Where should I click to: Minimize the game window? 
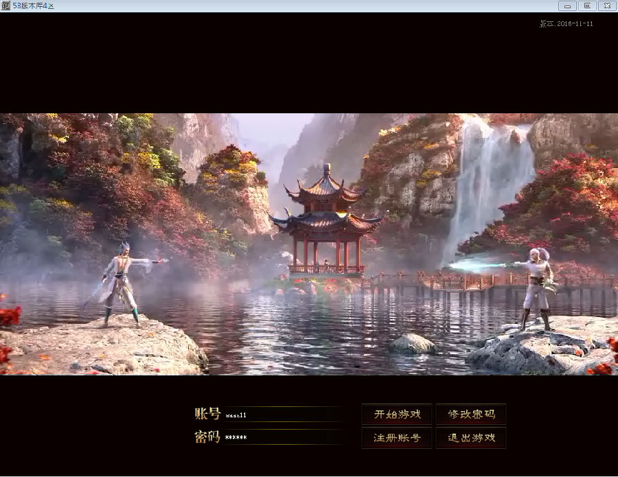coord(568,6)
